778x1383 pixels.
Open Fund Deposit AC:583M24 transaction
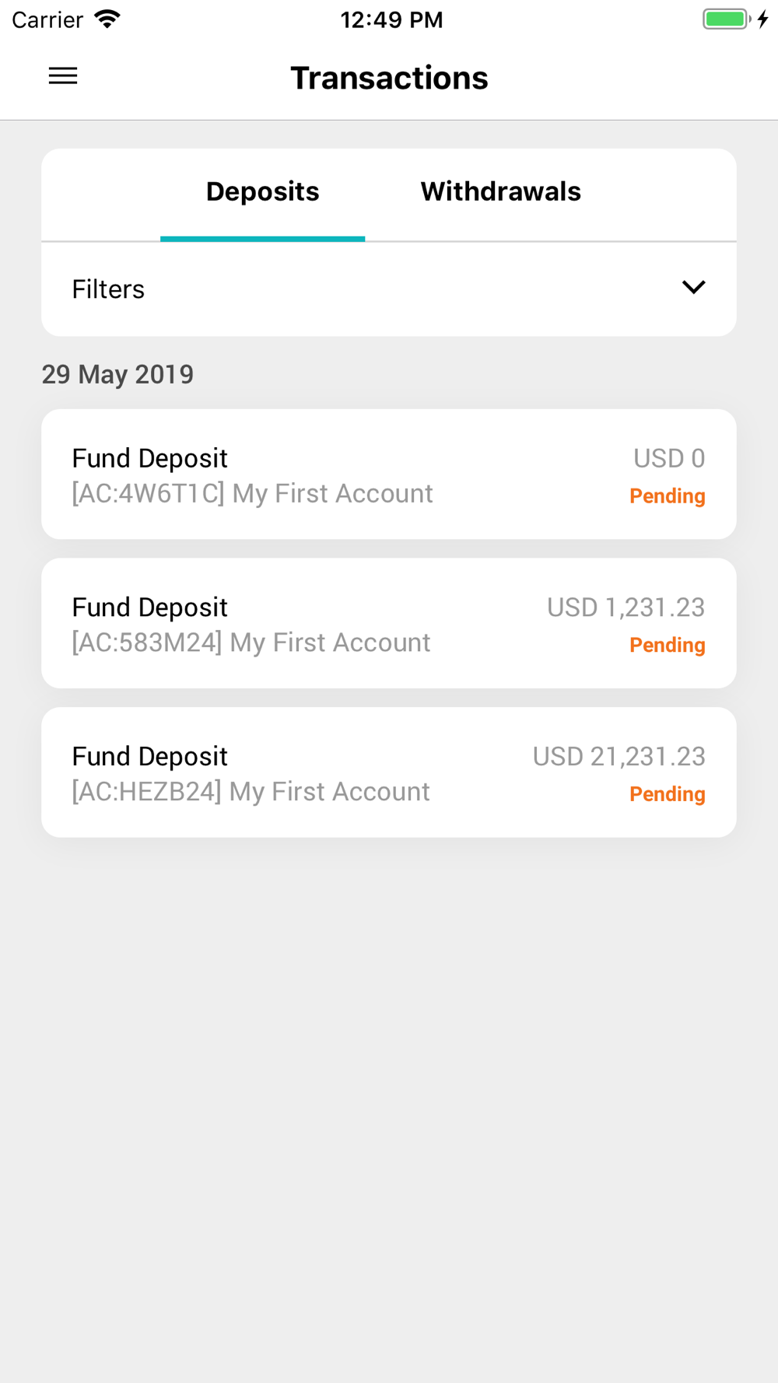coord(389,623)
